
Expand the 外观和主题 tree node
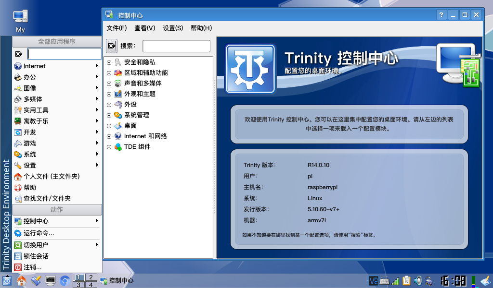(x=109, y=94)
